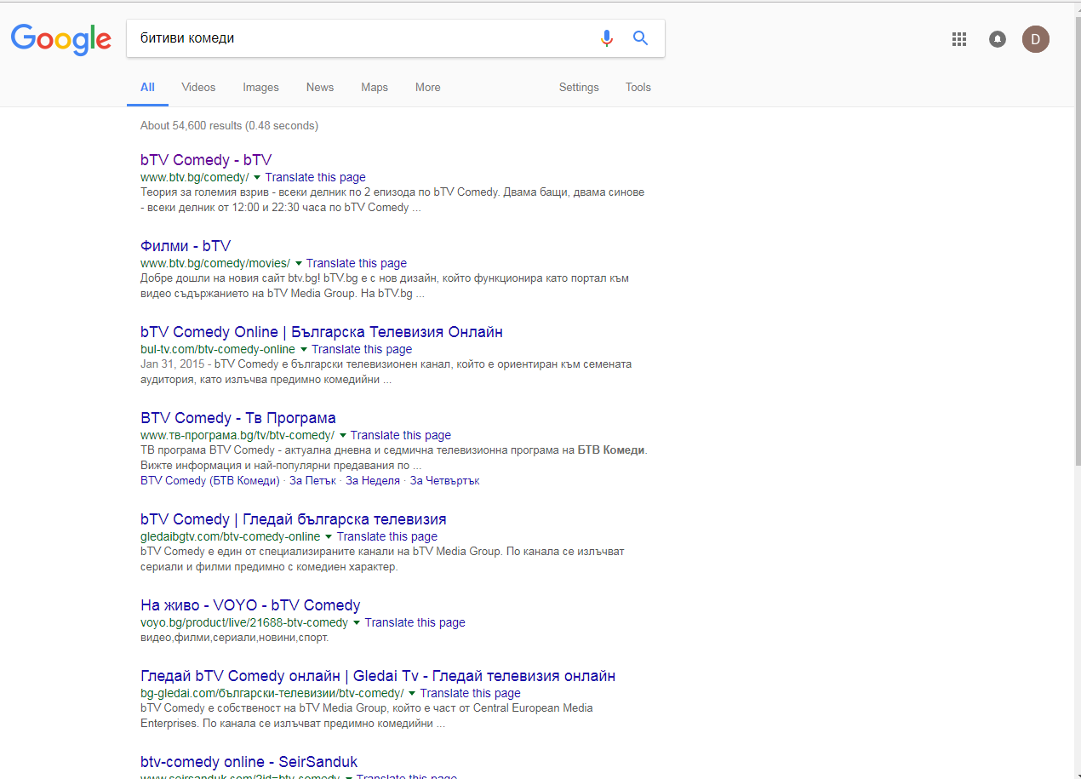Translate the тв-програма.bg page
The height and width of the screenshot is (779, 1081).
pos(401,436)
